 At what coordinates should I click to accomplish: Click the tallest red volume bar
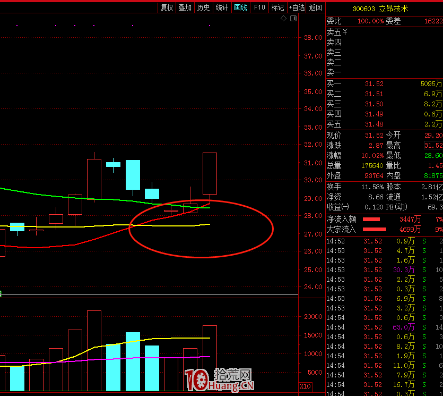point(94,350)
